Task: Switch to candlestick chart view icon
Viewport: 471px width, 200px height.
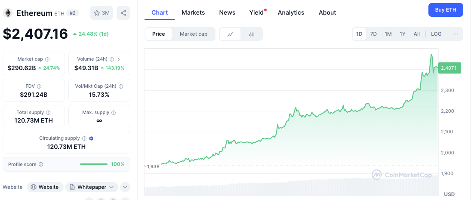Action: pyautogui.click(x=252, y=34)
